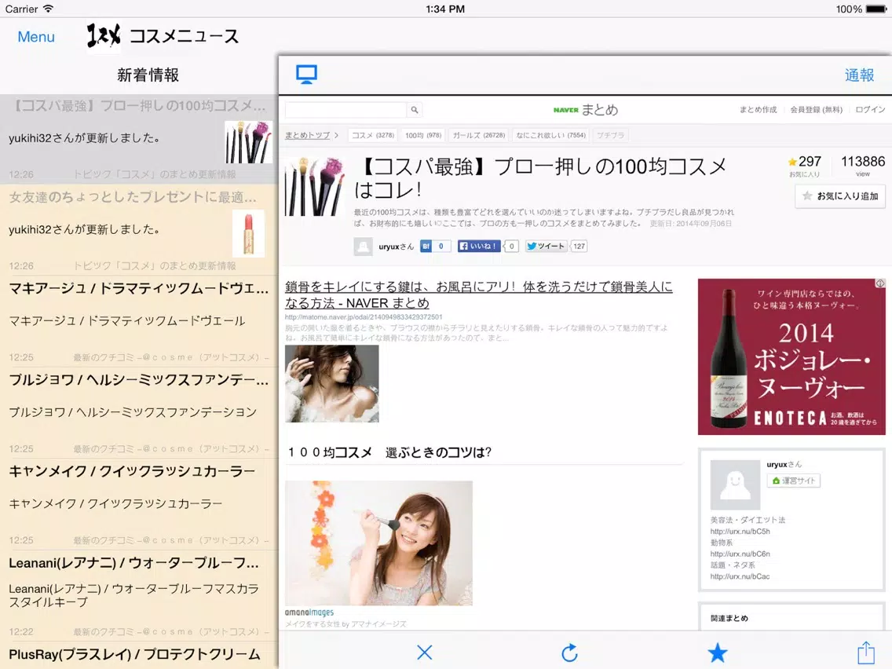The width and height of the screenshot is (892, 669).
Task: Click the NAVER まとめ logo
Action: (586, 110)
